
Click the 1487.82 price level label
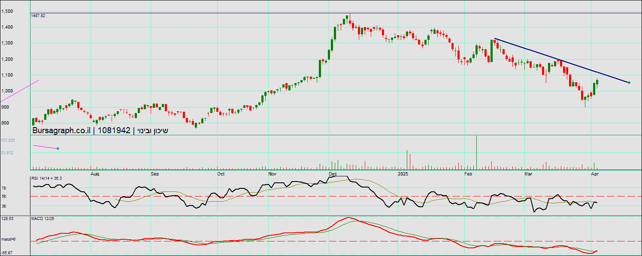point(38,15)
